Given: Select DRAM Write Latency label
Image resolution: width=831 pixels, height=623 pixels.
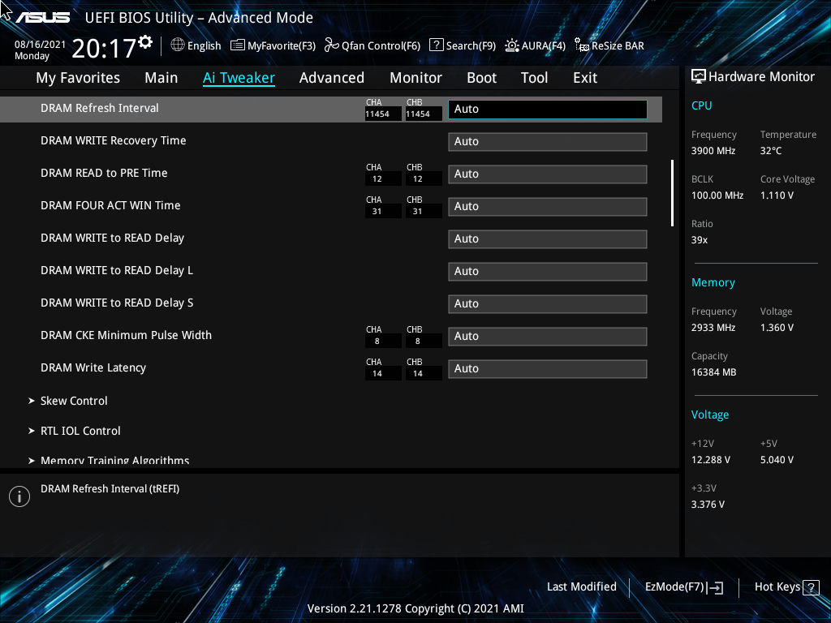Looking at the screenshot, I should pos(93,368).
